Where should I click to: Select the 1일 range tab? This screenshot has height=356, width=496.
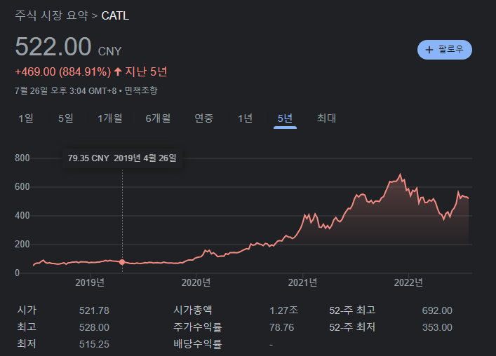coord(26,118)
